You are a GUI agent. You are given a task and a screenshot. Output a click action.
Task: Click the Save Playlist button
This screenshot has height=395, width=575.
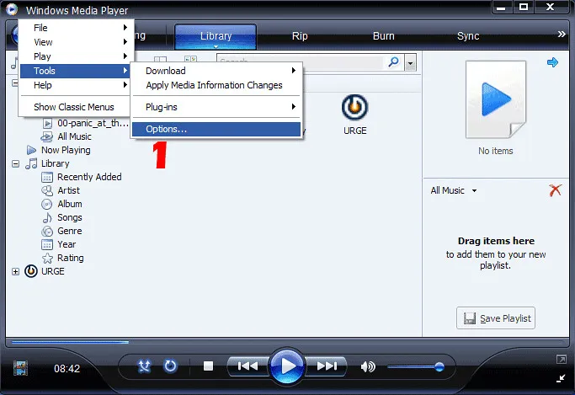pos(495,318)
